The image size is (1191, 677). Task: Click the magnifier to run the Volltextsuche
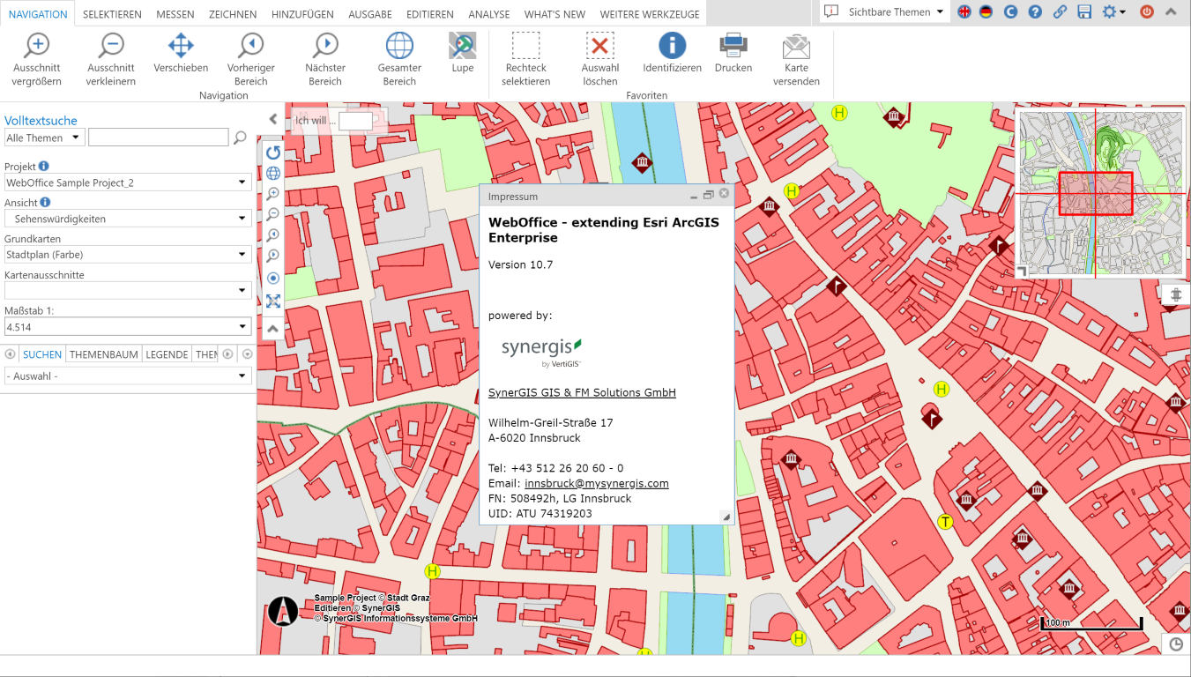(x=240, y=138)
